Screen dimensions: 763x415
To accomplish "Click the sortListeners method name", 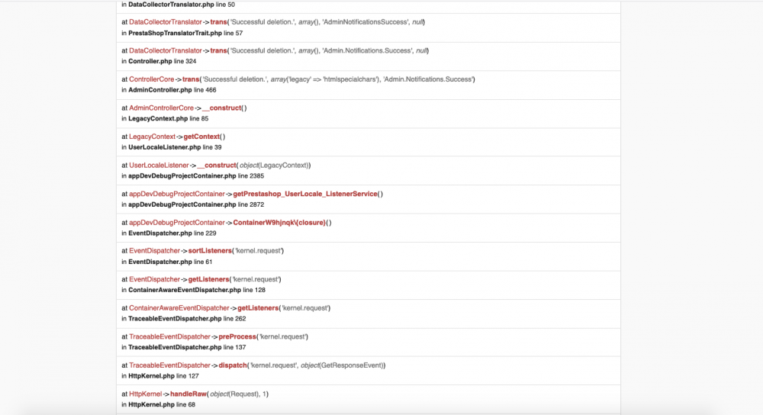I will tap(210, 250).
